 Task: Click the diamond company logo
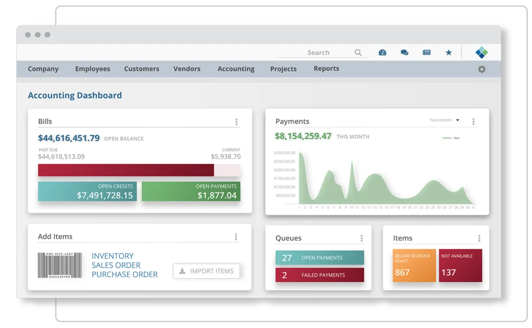pos(481,52)
